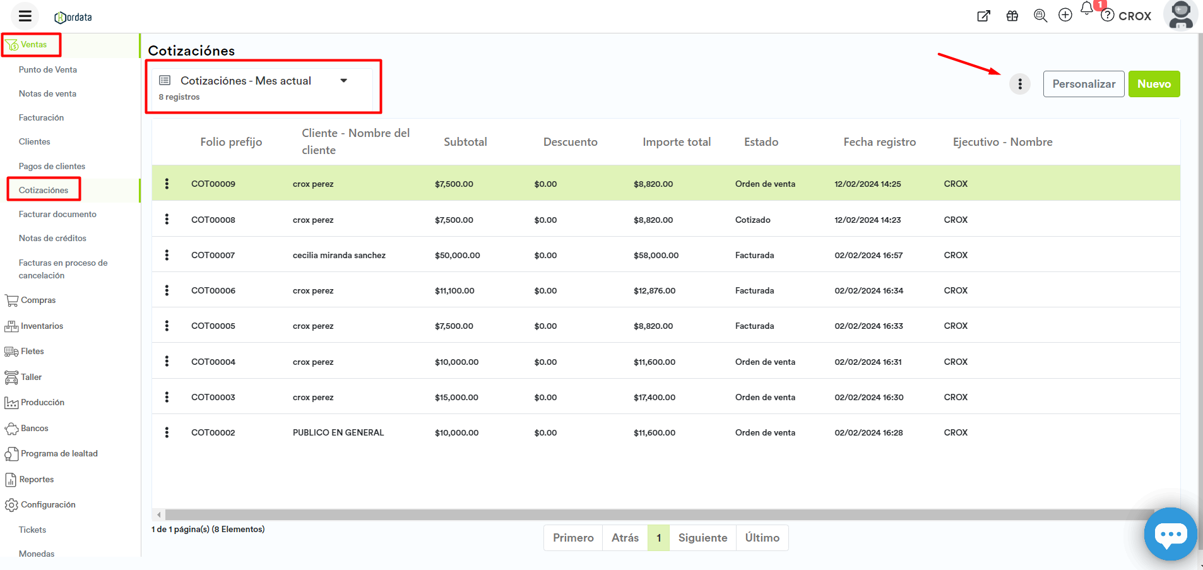Go to the Siguiente page
Screen dimensions: 1203x570
tap(702, 538)
